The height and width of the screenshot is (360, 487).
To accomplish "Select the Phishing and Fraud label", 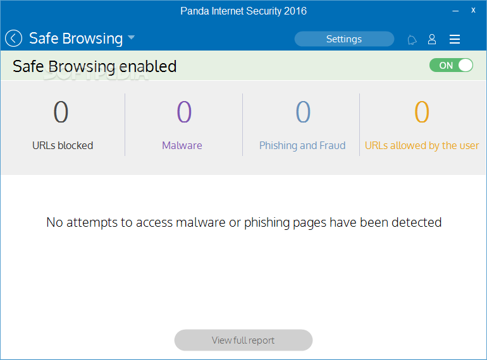I will 302,145.
